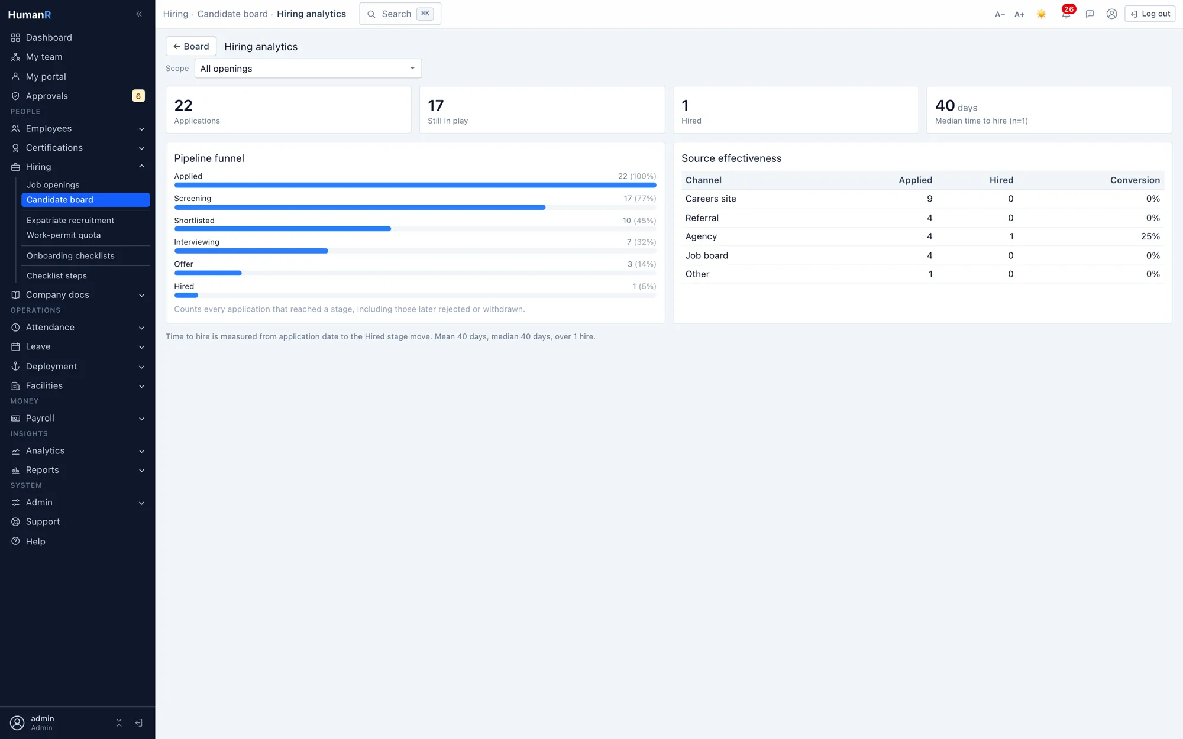The width and height of the screenshot is (1183, 739).
Task: Click the Agency row in source table
Action: click(x=923, y=236)
